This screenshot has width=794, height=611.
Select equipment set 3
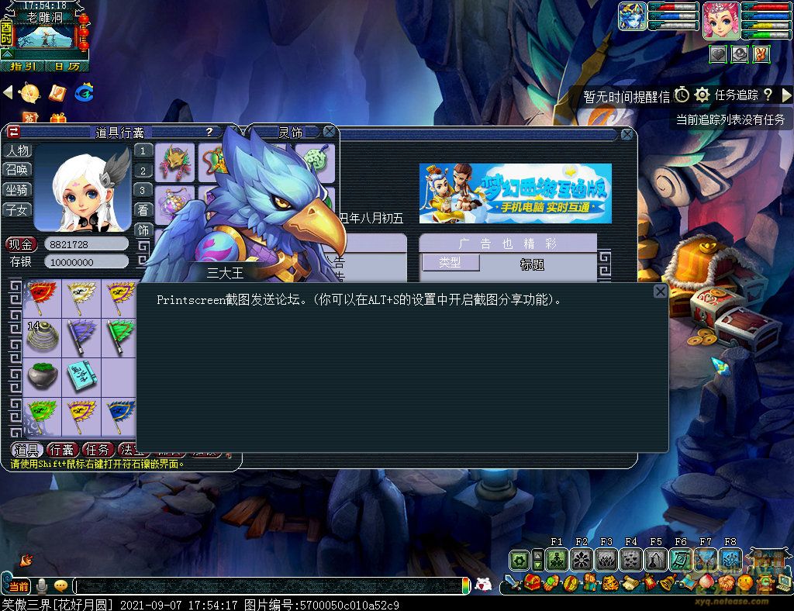(143, 190)
